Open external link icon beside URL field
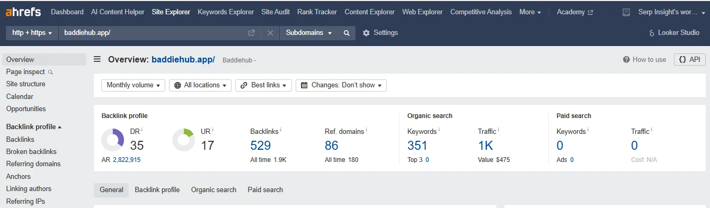710x208 pixels. point(252,33)
